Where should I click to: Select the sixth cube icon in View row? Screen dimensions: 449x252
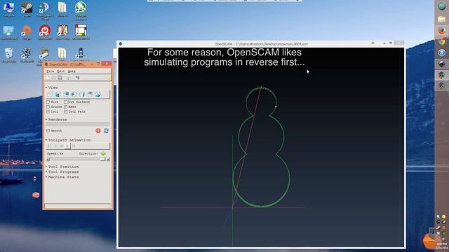point(90,94)
